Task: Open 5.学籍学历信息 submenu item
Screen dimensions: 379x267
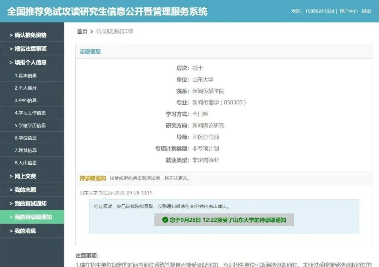Action: click(30, 125)
